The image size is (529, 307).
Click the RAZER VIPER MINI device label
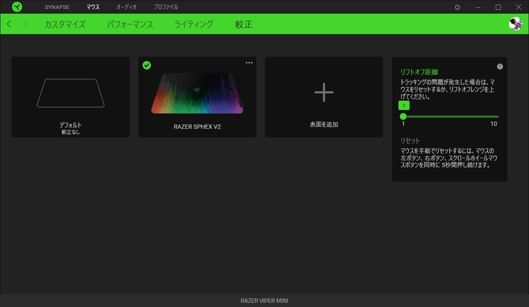[x=264, y=301]
